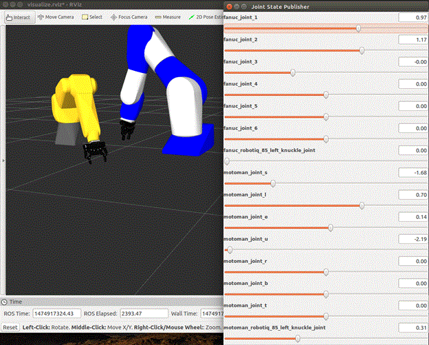The image size is (429, 345).
Task: Click the motoman_joint_b slider handle
Action: point(326,294)
